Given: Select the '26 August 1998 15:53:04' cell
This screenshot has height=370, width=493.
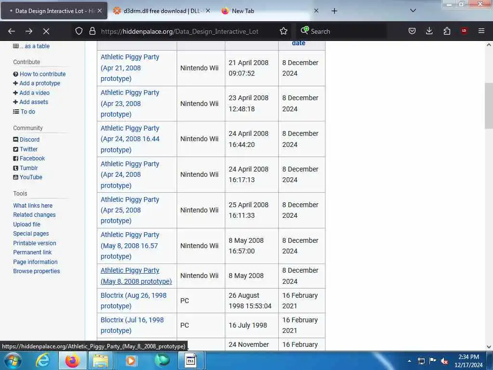Looking at the screenshot, I should click(251, 301).
